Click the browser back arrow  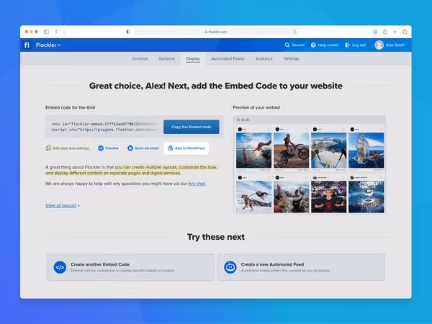[56, 32]
